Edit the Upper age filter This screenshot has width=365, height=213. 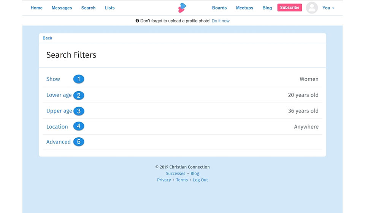59,111
